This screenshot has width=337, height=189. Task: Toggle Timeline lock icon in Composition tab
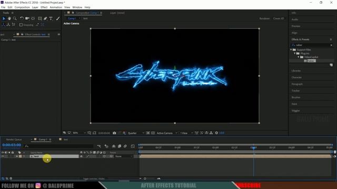[73, 13]
